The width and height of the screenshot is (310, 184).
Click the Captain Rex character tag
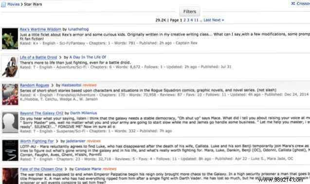pos(186,43)
